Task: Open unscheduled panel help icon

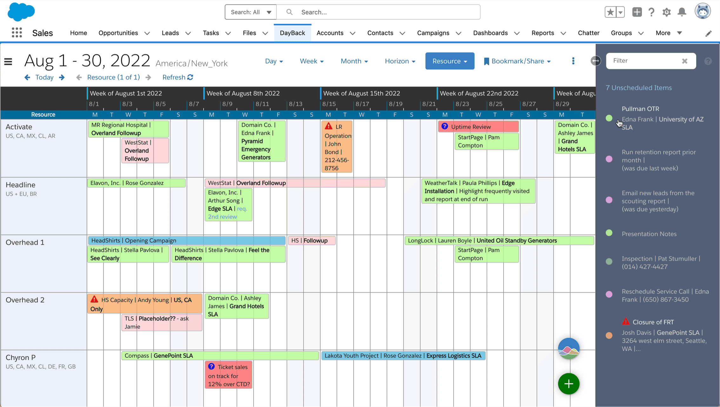Action: point(708,61)
